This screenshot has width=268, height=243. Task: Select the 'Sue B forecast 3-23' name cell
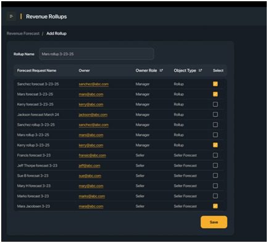coord(33,176)
